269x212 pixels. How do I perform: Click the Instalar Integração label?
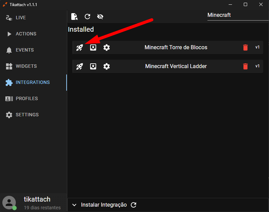pyautogui.click(x=104, y=205)
